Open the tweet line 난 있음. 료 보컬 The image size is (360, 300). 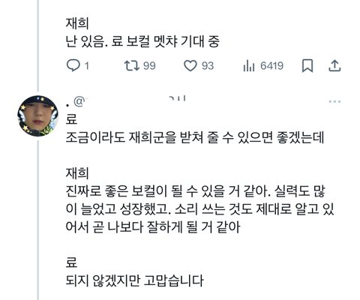click(142, 41)
